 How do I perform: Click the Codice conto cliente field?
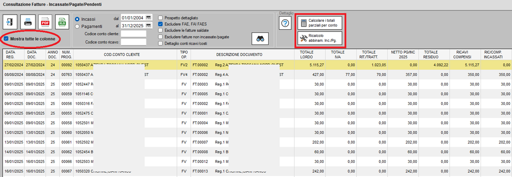[133, 34]
